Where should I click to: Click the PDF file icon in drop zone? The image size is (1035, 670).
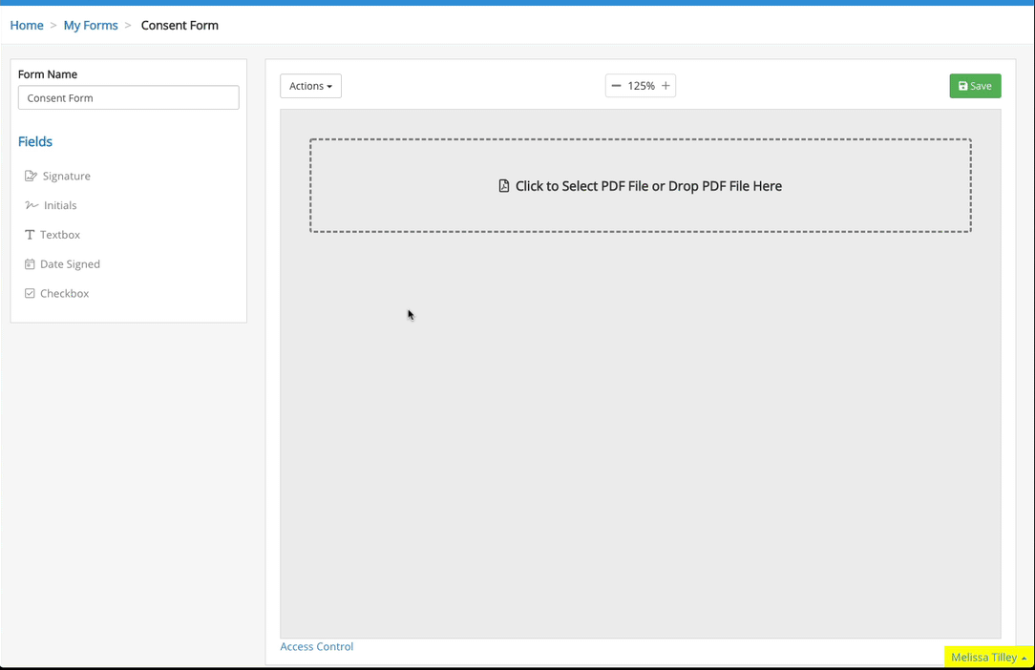pyautogui.click(x=503, y=186)
